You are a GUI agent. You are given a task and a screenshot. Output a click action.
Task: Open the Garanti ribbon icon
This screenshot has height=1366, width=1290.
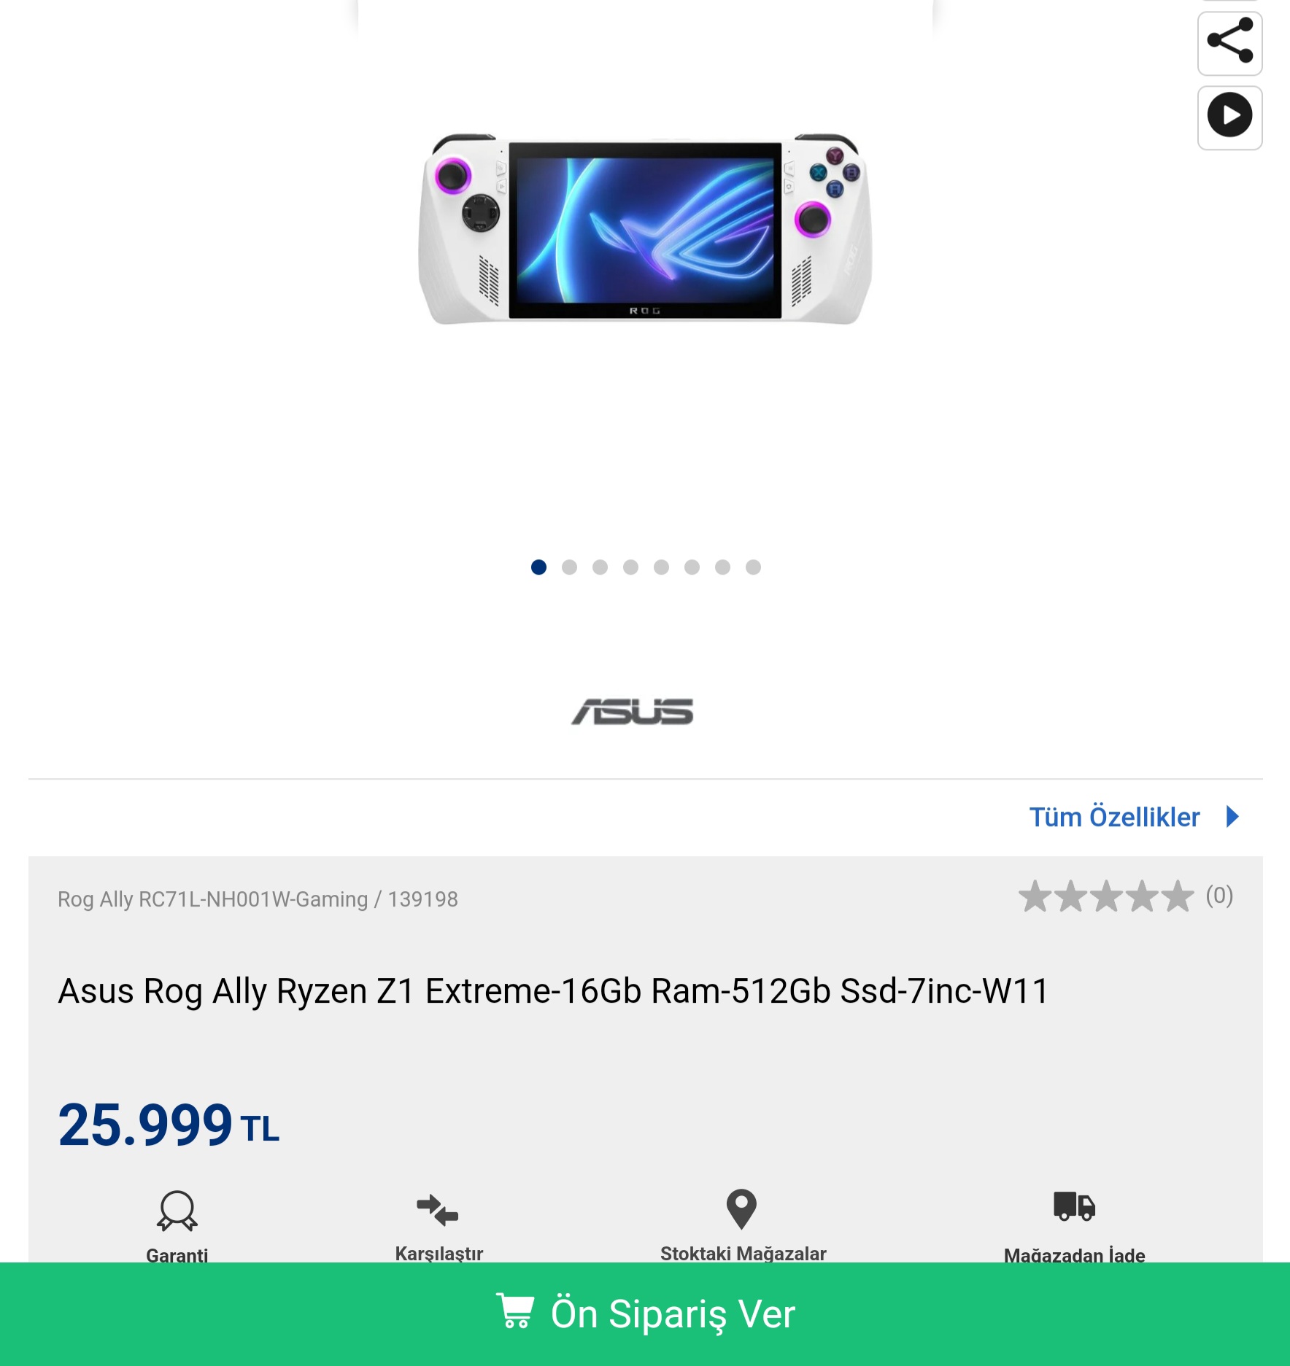[x=177, y=1211]
